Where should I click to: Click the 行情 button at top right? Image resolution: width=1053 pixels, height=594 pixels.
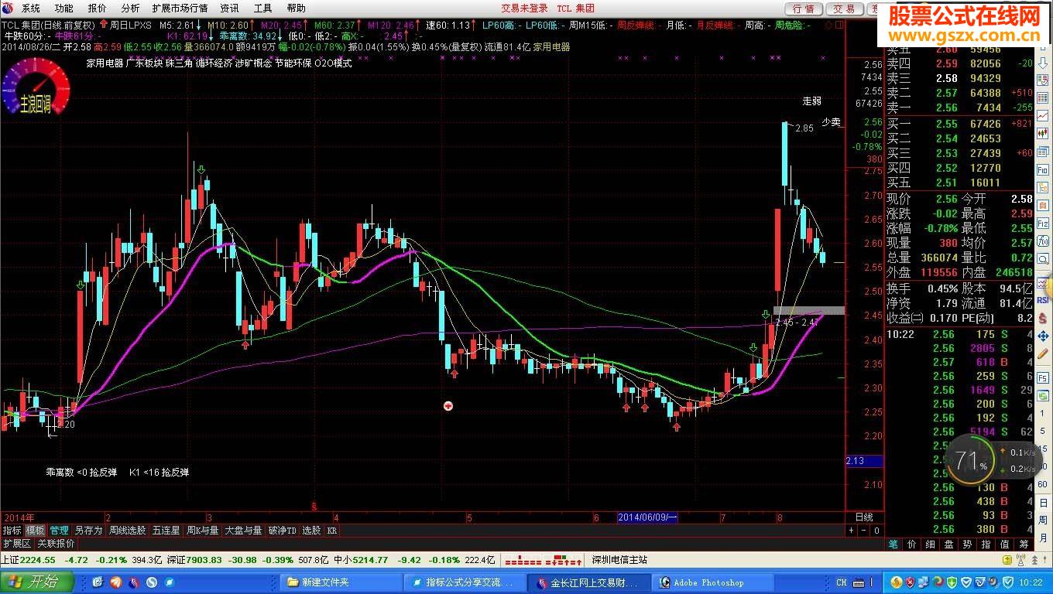804,9
